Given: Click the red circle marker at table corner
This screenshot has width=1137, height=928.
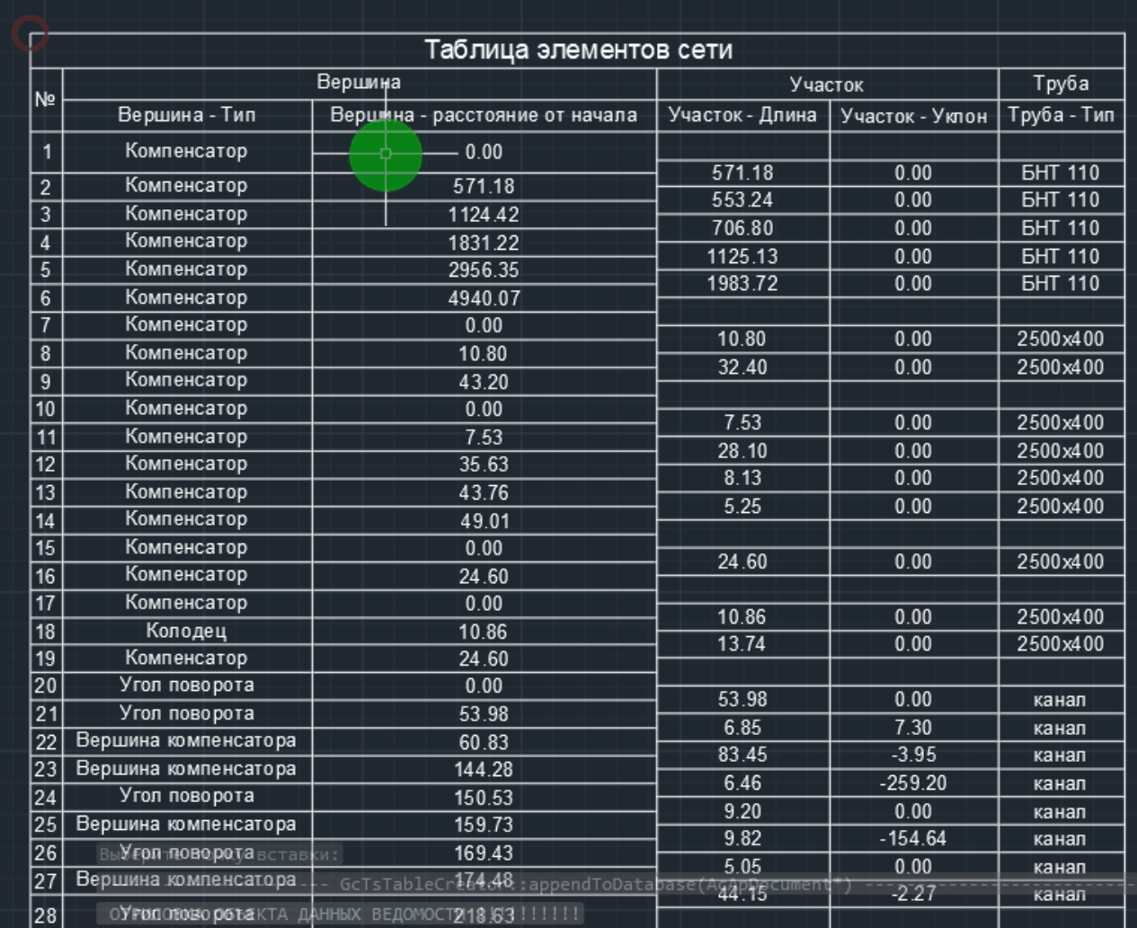Looking at the screenshot, I should click(29, 33).
